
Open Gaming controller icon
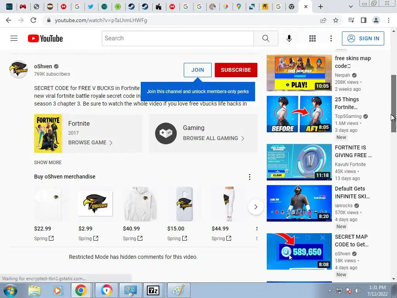click(x=166, y=133)
